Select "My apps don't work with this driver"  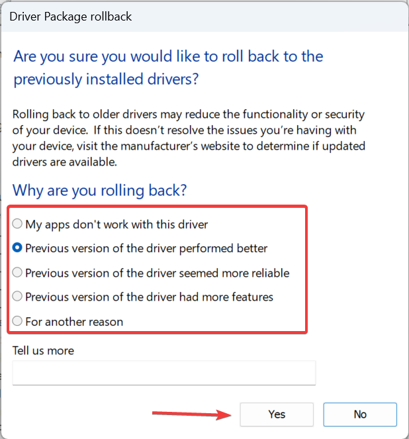tap(116, 224)
